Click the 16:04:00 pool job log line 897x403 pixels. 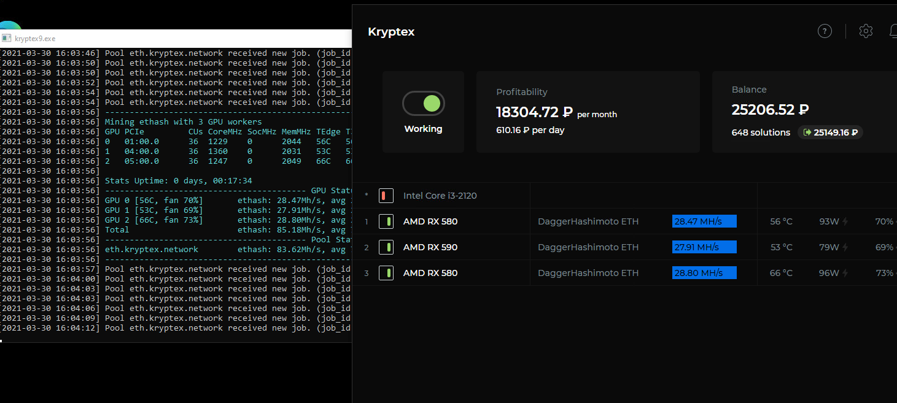point(176,279)
